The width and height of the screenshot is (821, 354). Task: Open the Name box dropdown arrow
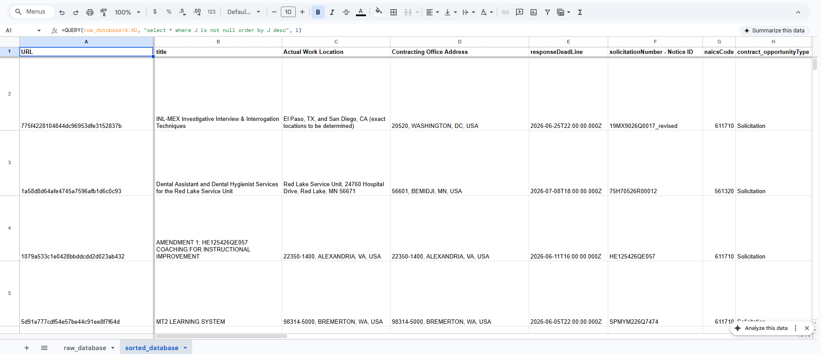[x=39, y=30]
